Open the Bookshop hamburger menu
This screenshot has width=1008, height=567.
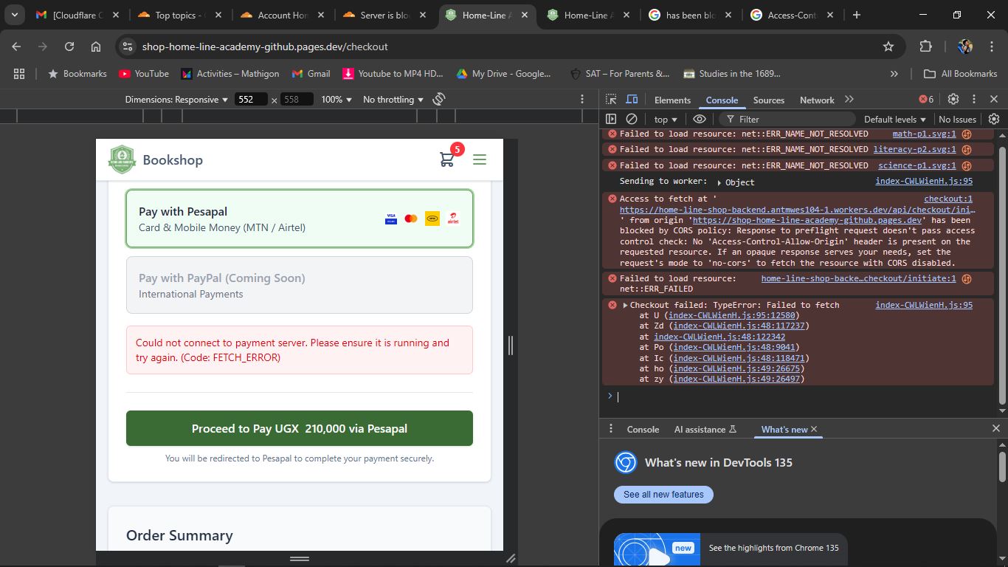[480, 159]
